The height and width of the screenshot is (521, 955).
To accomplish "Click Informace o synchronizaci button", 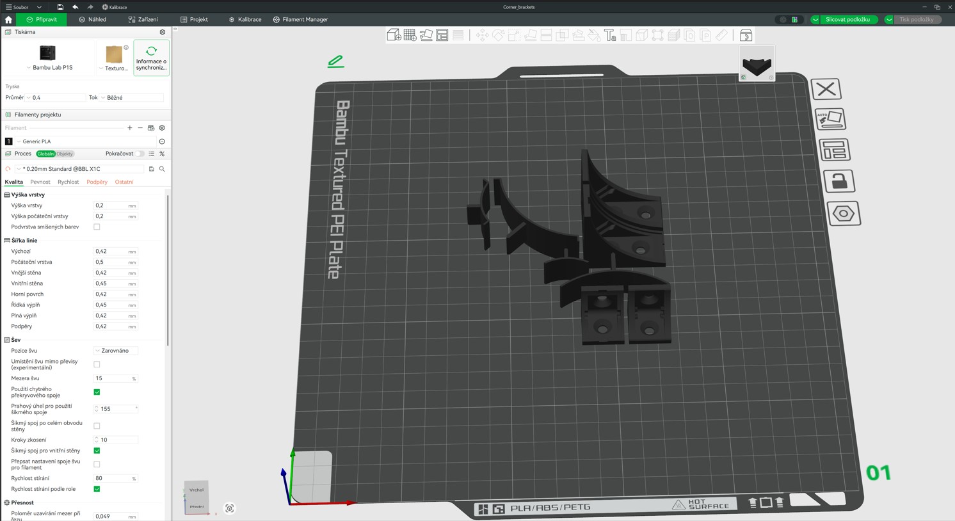I will [x=152, y=58].
